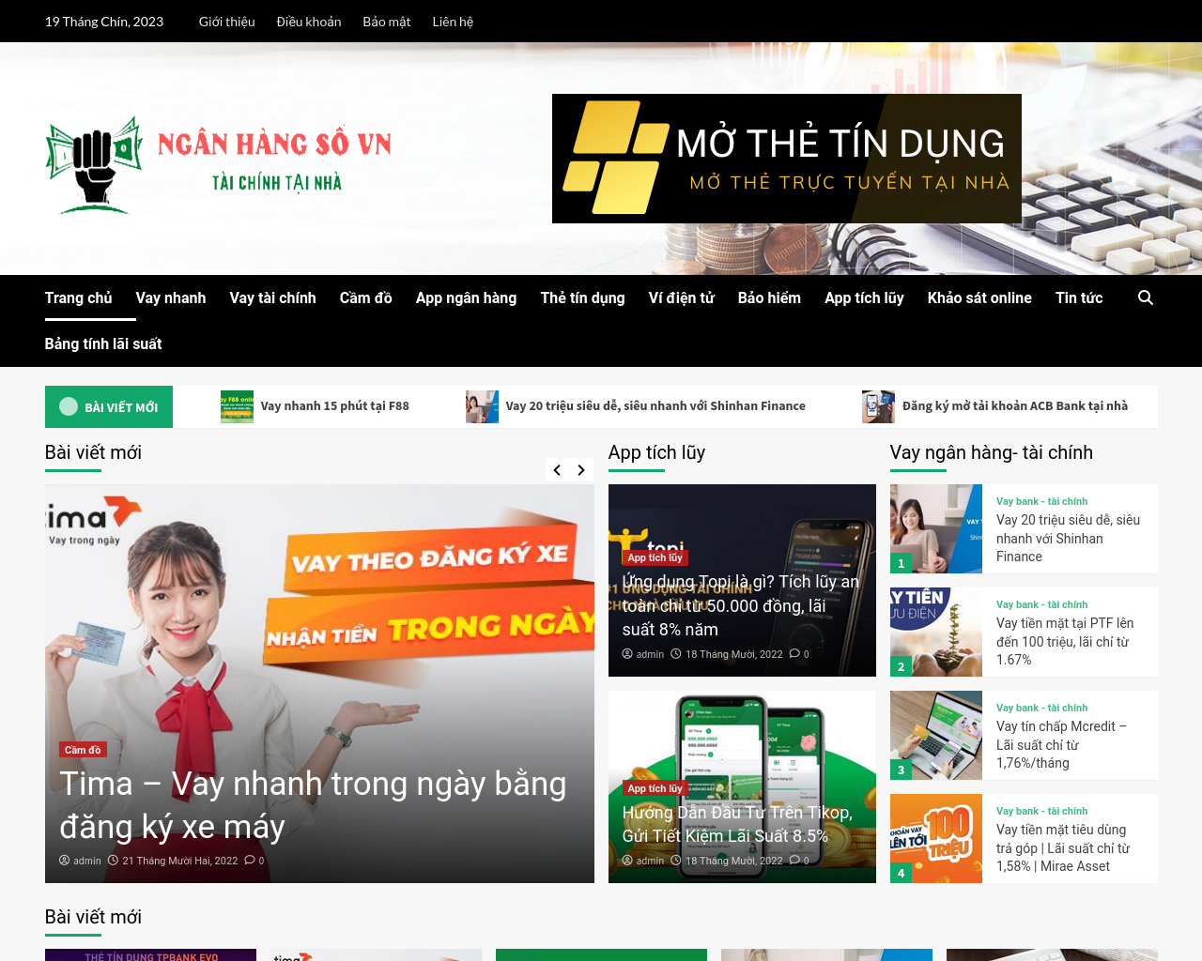Screen dimensions: 1202x961
Task: Click admin author link on Topi article
Action: pyautogui.click(x=650, y=654)
